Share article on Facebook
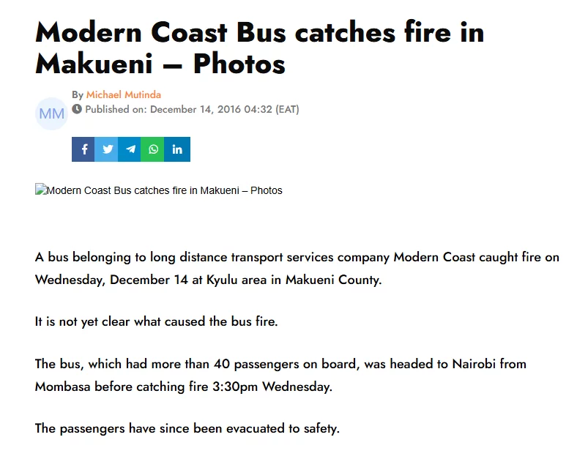 tap(83, 149)
